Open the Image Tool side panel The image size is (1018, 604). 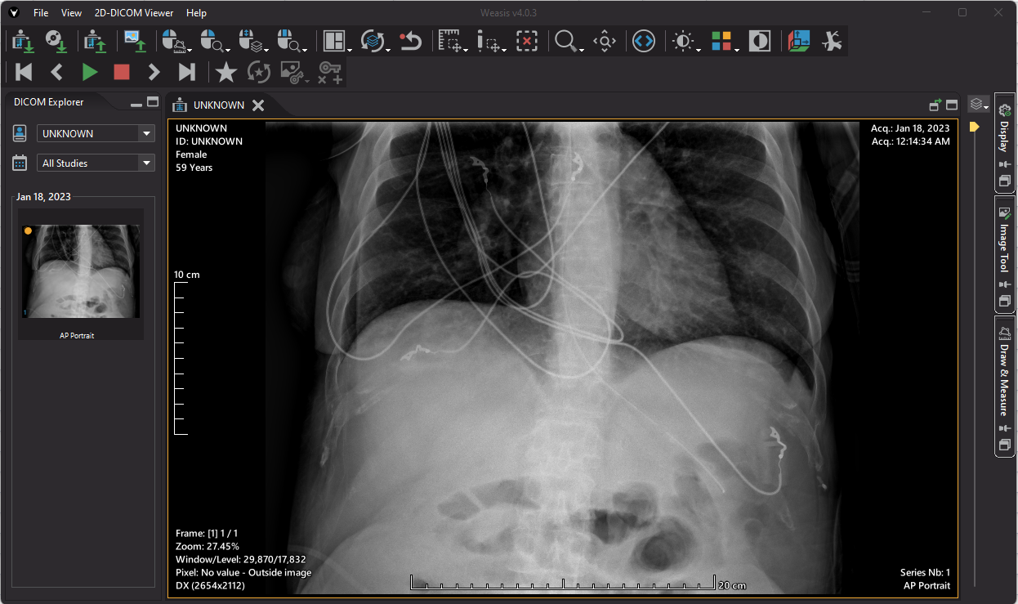[x=1005, y=248]
